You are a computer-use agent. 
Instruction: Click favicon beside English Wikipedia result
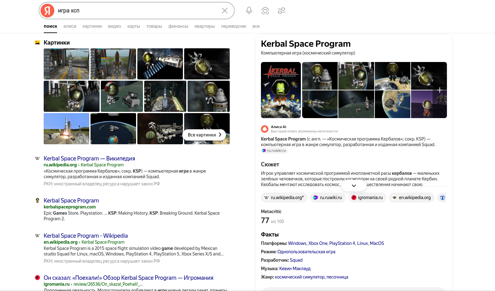pyautogui.click(x=37, y=236)
